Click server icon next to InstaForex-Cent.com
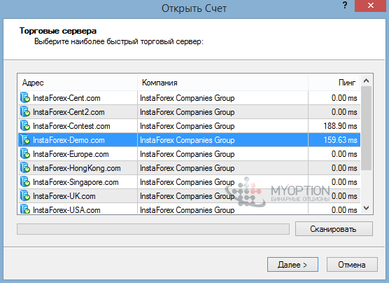Viewport: 389px width, 283px height. (x=25, y=97)
